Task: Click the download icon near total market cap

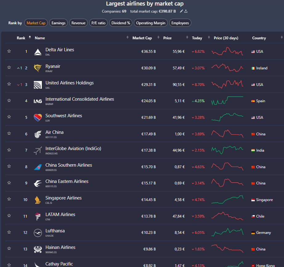Action: tap(186, 11)
